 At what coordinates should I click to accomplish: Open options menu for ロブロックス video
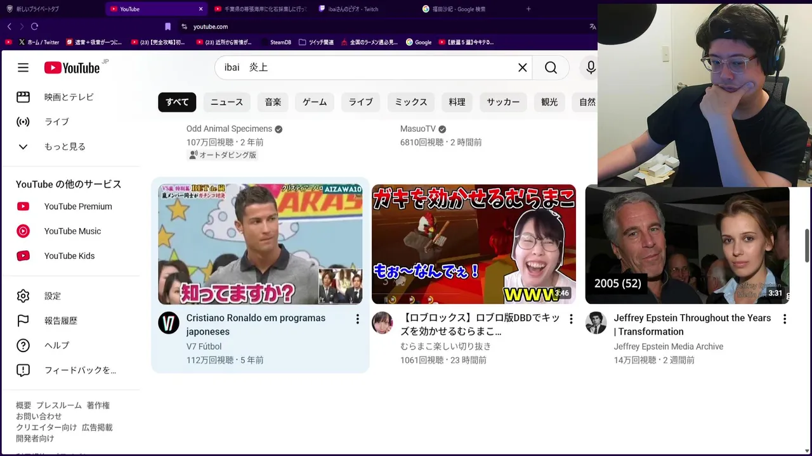(x=571, y=319)
